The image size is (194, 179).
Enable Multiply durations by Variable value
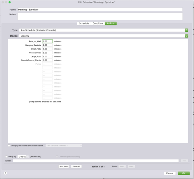point(9,146)
